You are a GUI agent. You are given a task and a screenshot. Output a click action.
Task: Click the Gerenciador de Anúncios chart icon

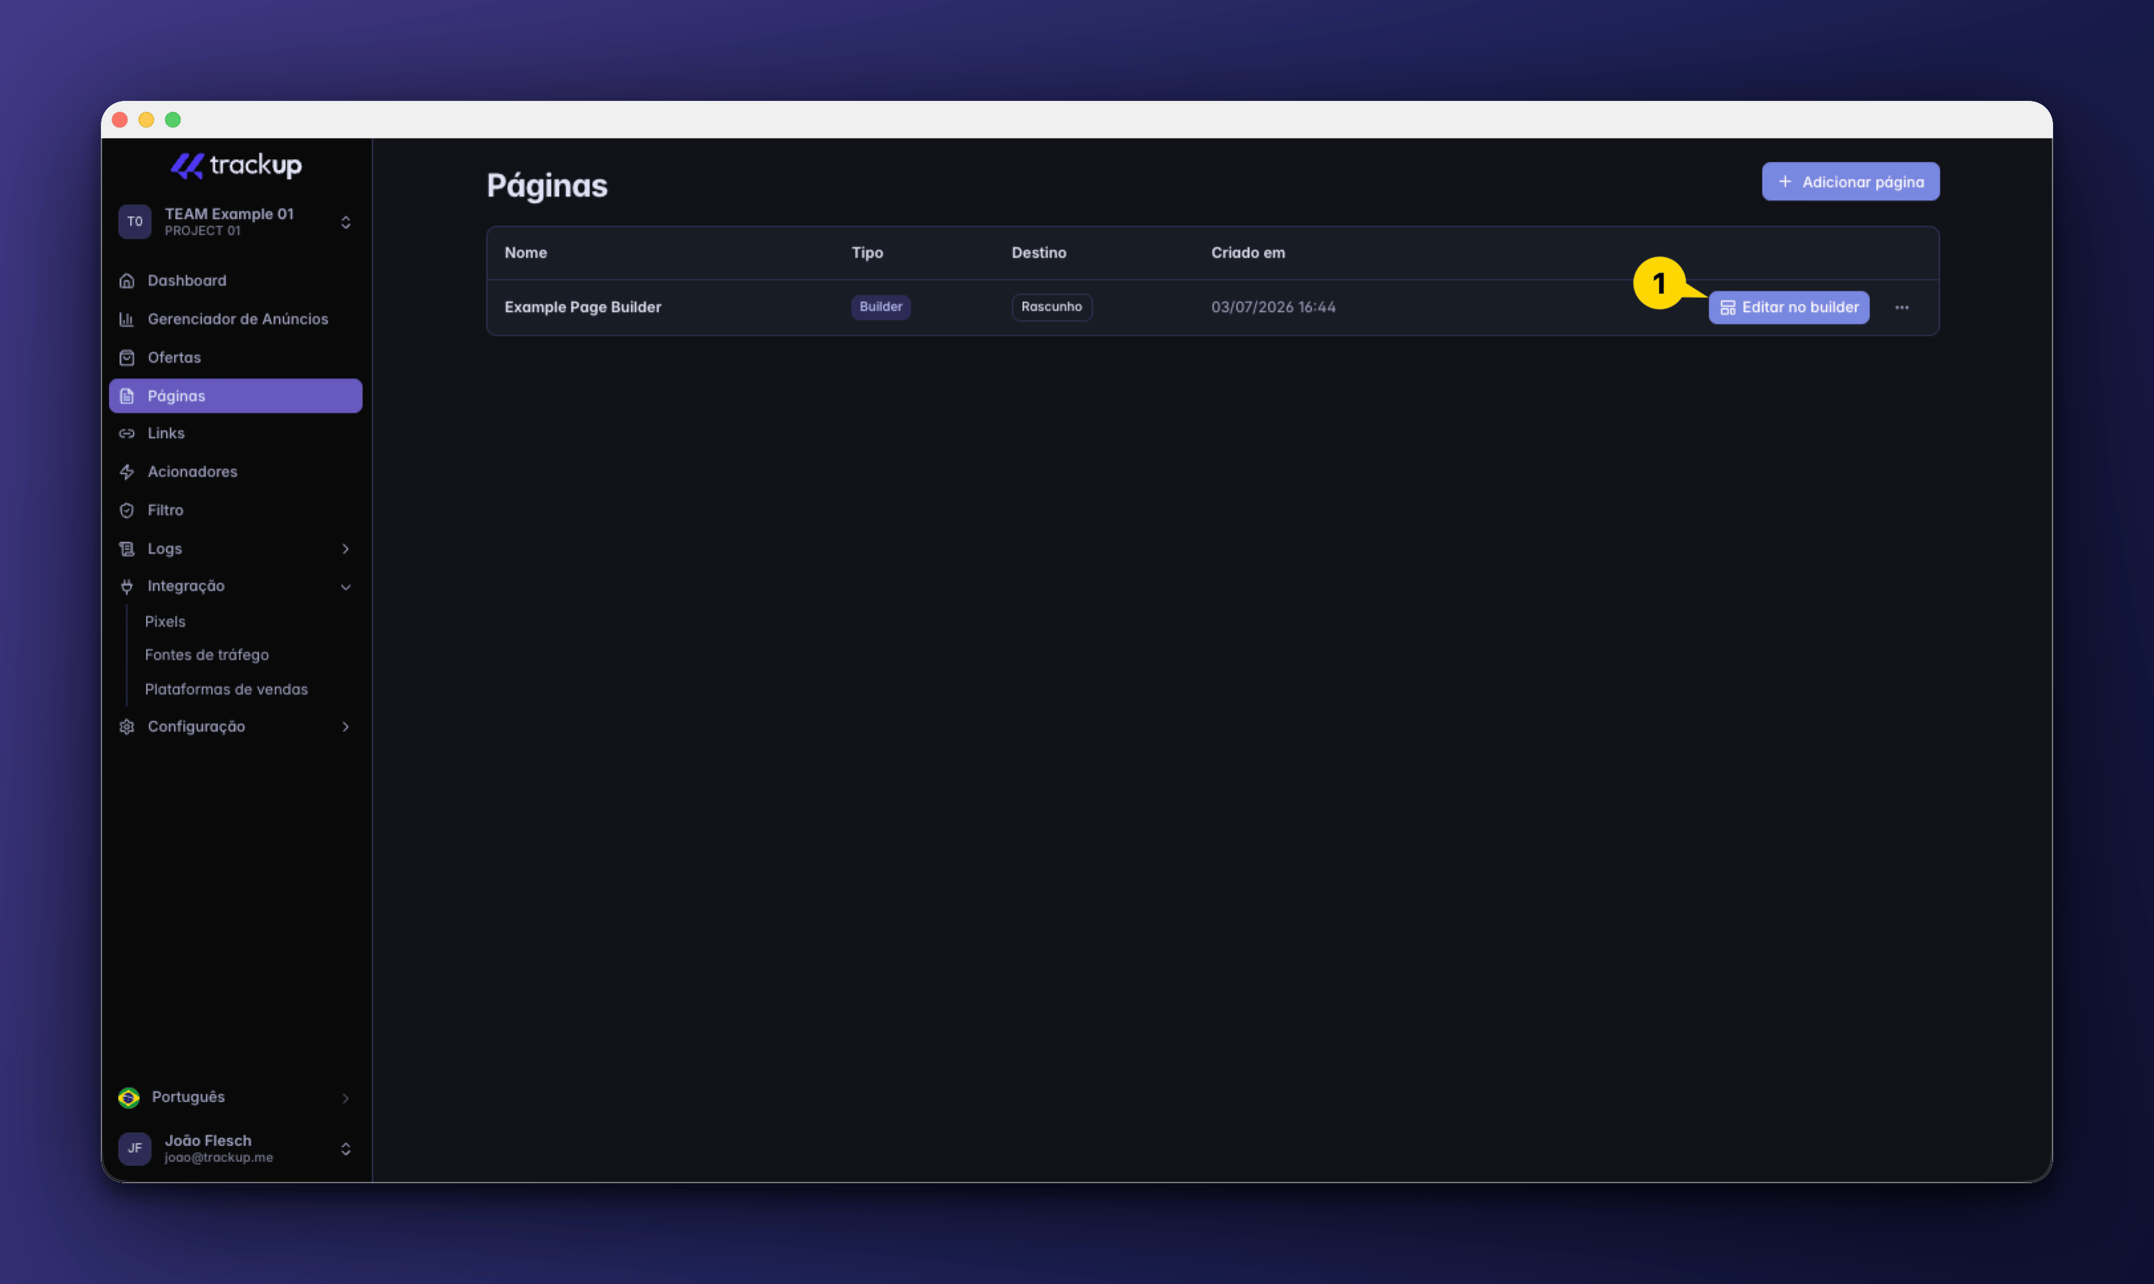pos(126,319)
